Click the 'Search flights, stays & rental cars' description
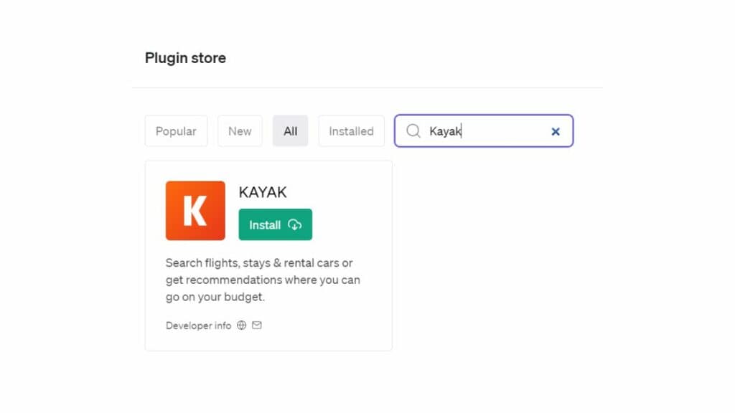Image resolution: width=735 pixels, height=413 pixels. (263, 280)
